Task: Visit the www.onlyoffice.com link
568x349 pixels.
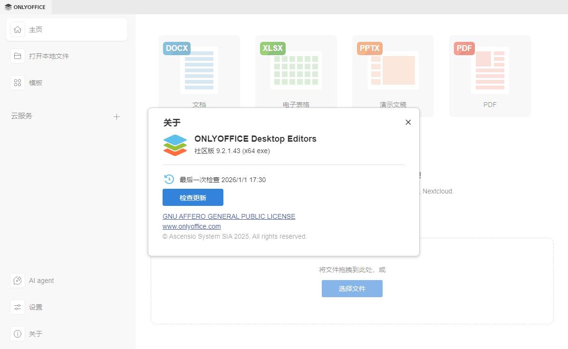Action: tap(191, 226)
